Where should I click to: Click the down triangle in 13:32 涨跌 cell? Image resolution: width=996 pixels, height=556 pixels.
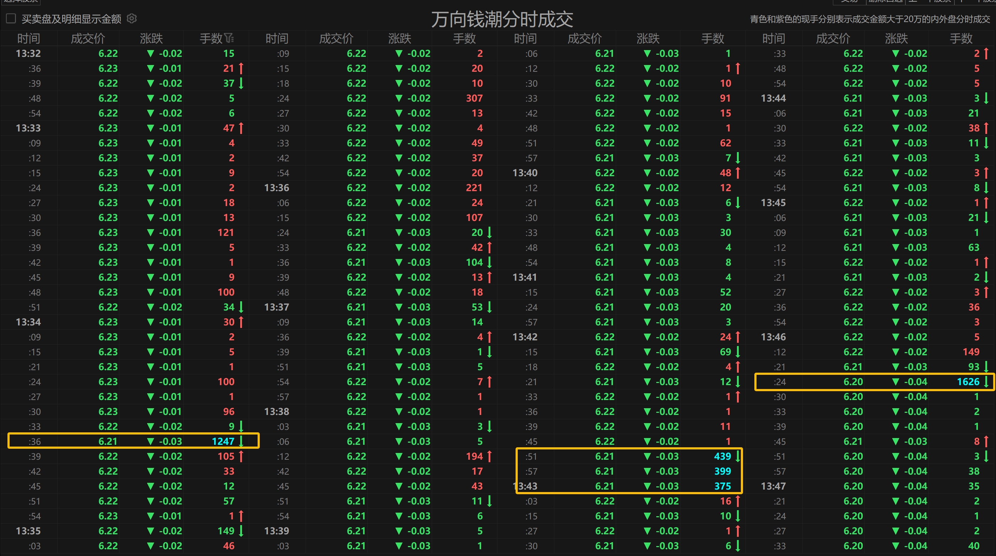pos(150,53)
